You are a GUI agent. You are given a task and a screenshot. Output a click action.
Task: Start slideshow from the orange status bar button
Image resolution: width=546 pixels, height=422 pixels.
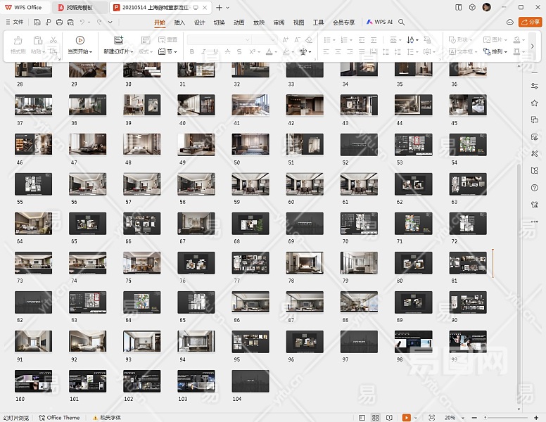(407, 418)
